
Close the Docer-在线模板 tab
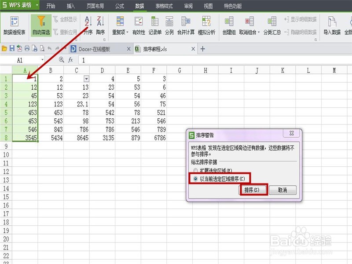point(128,49)
